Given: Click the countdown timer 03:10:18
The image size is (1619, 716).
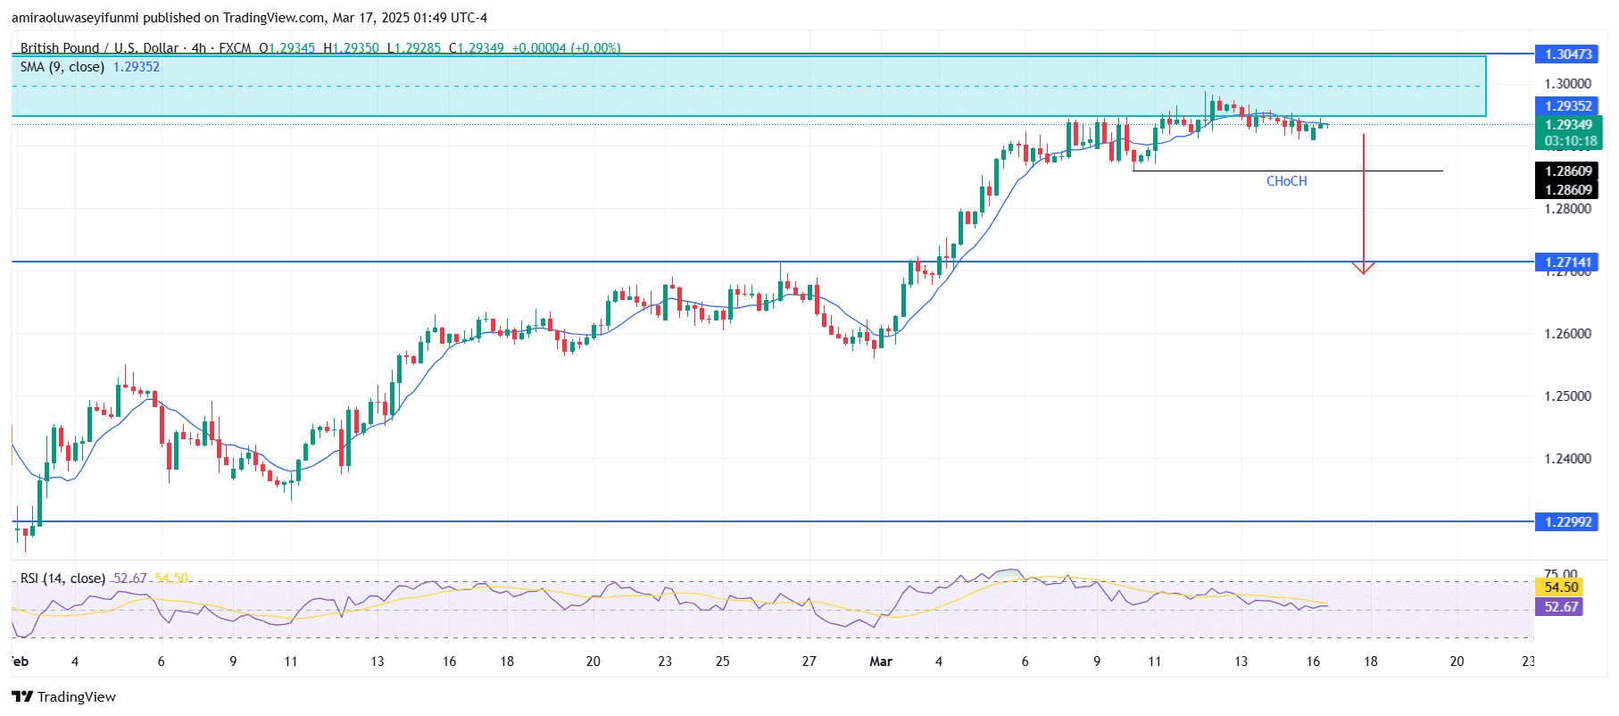Looking at the screenshot, I should click(x=1570, y=141).
